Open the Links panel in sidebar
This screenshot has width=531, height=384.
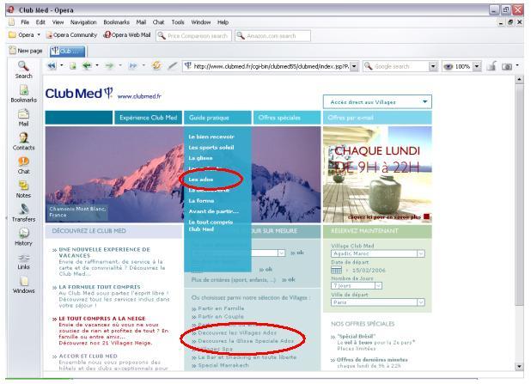(23, 261)
